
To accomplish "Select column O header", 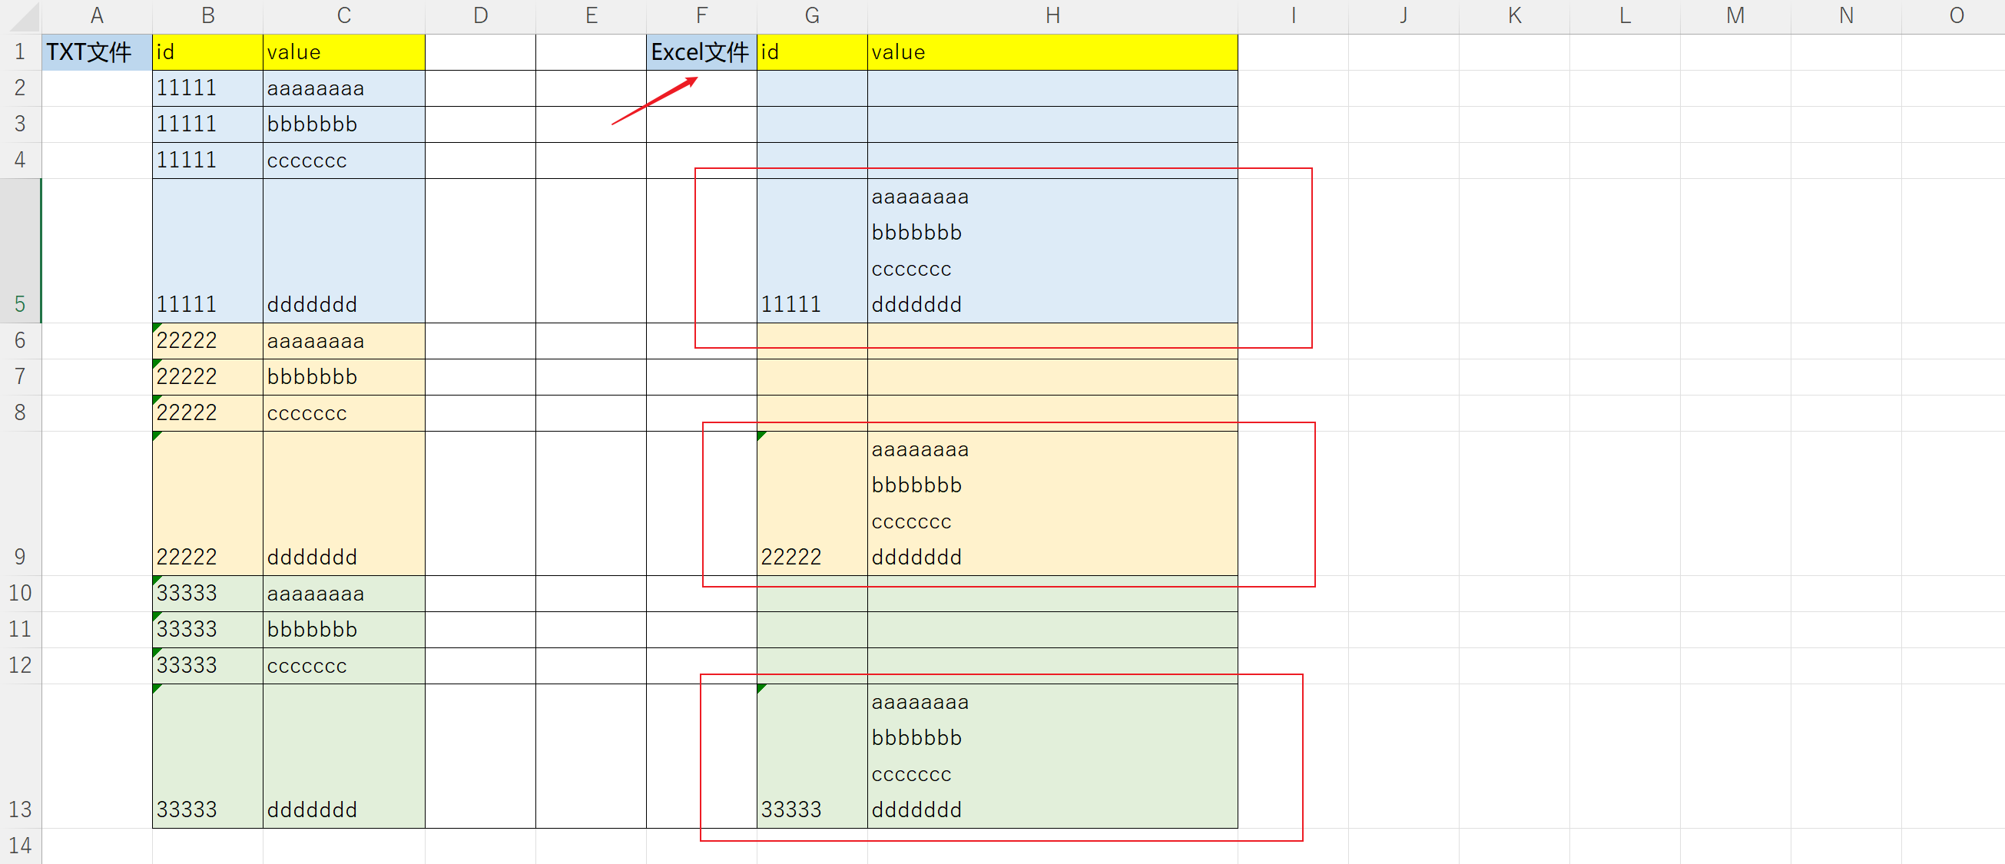I will [x=1953, y=15].
